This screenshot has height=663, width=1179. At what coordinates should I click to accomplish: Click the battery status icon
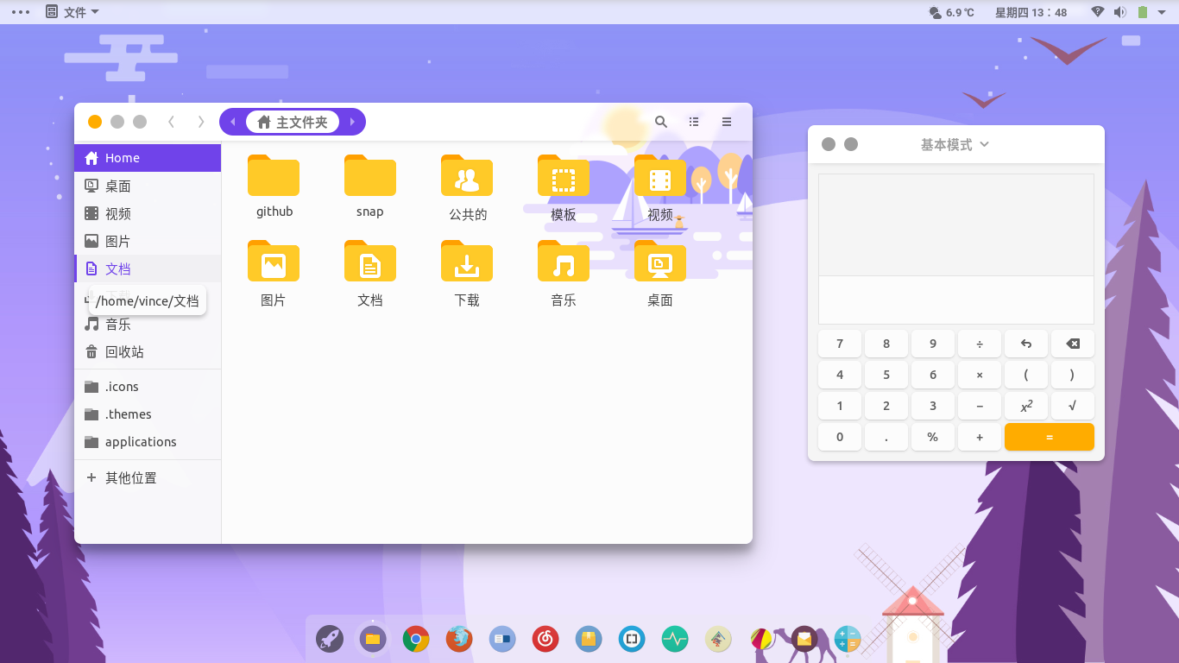tap(1143, 12)
